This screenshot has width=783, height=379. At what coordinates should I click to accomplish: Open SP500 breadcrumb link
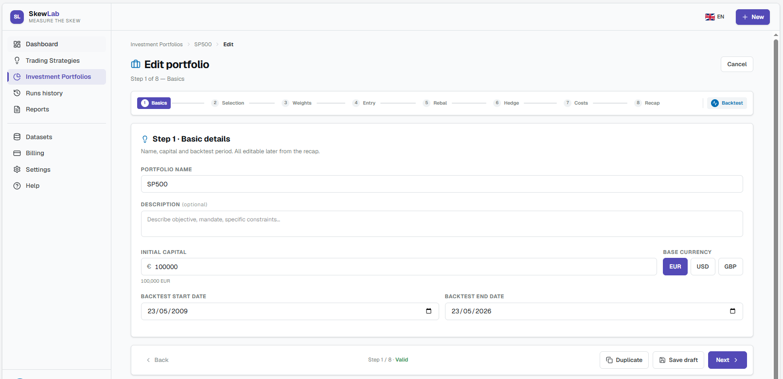pos(203,44)
